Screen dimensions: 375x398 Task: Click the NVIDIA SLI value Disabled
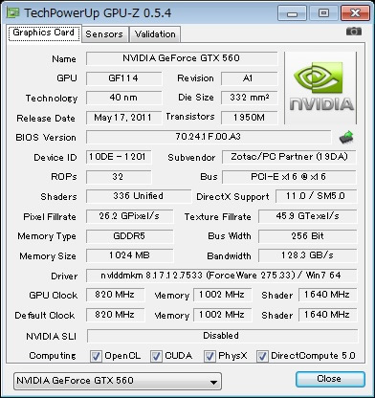[222, 336]
